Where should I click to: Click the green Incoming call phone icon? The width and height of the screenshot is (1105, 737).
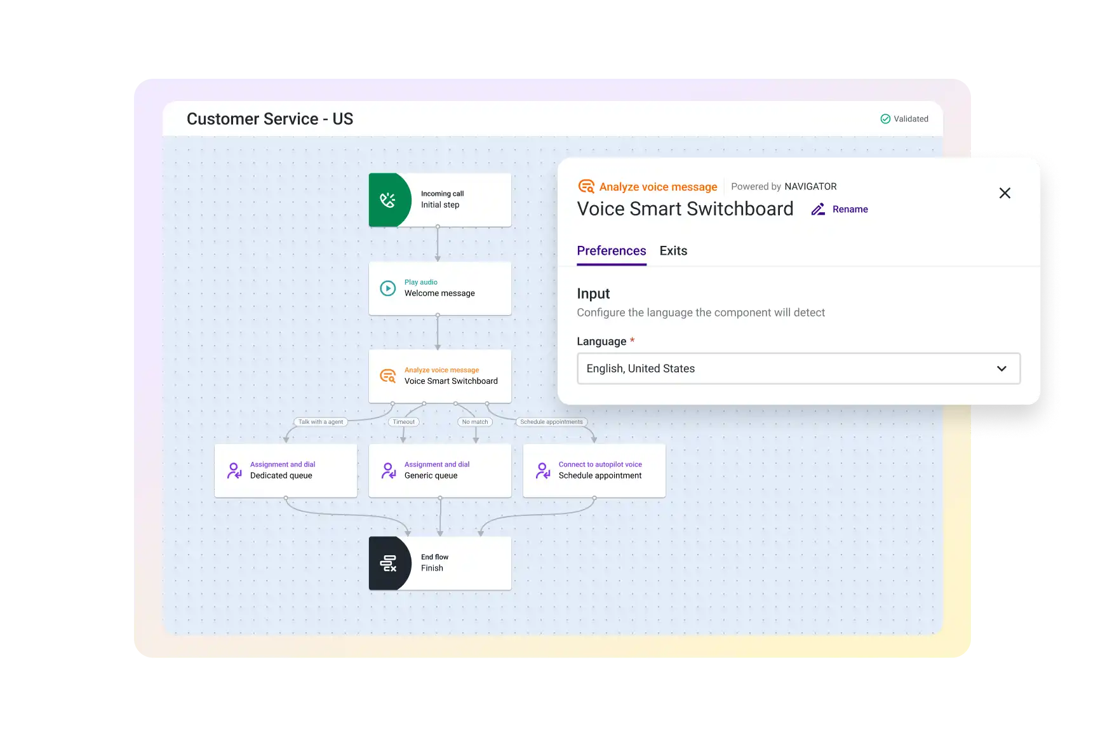pyautogui.click(x=388, y=200)
